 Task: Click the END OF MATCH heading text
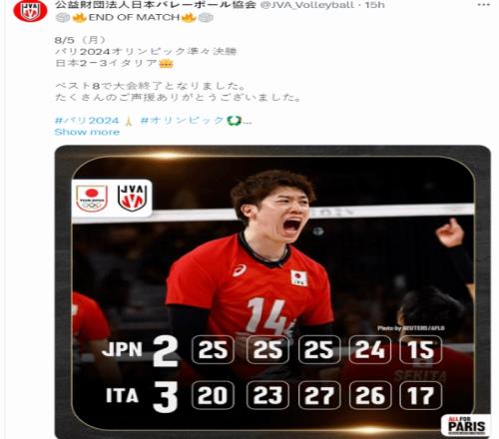coord(134,17)
